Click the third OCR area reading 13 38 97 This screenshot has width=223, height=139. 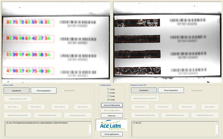28,55
